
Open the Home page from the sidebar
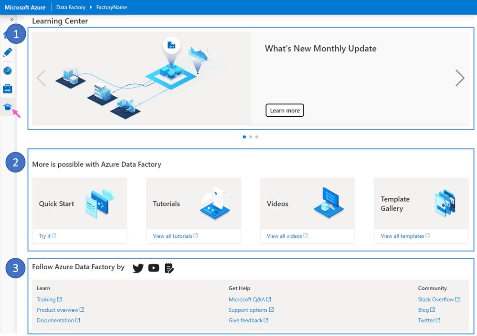(x=8, y=34)
